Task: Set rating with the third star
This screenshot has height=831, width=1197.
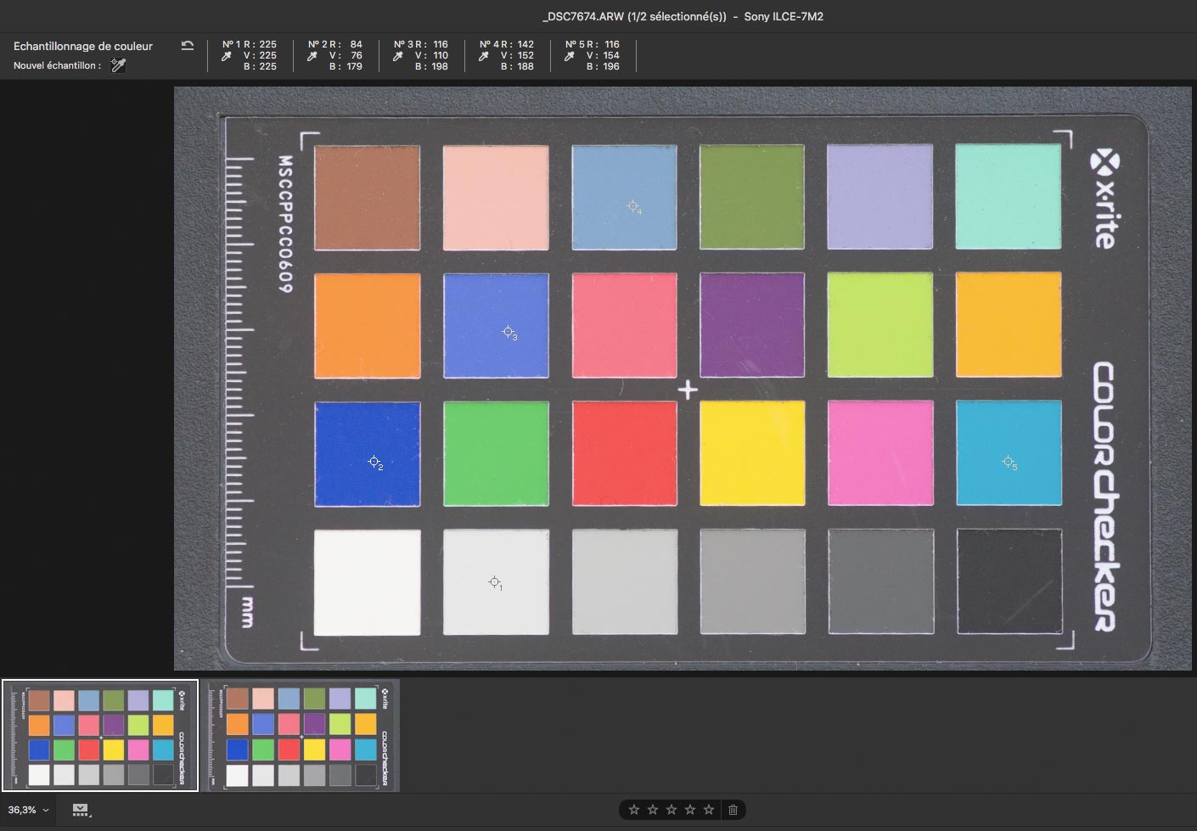Action: point(671,810)
